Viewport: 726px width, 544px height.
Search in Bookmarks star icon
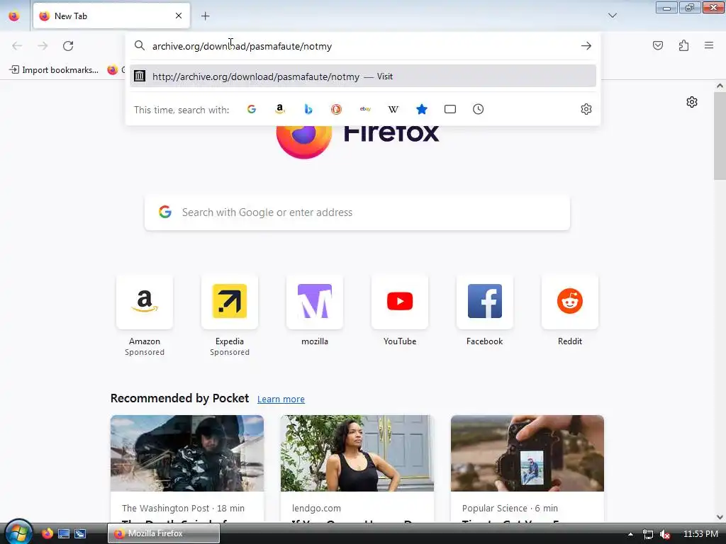click(421, 109)
